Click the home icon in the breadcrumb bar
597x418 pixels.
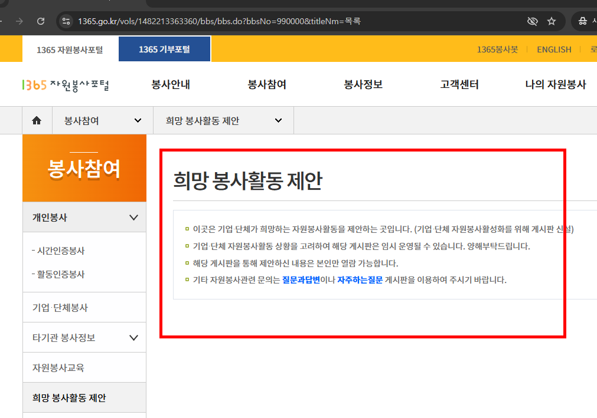coord(37,120)
